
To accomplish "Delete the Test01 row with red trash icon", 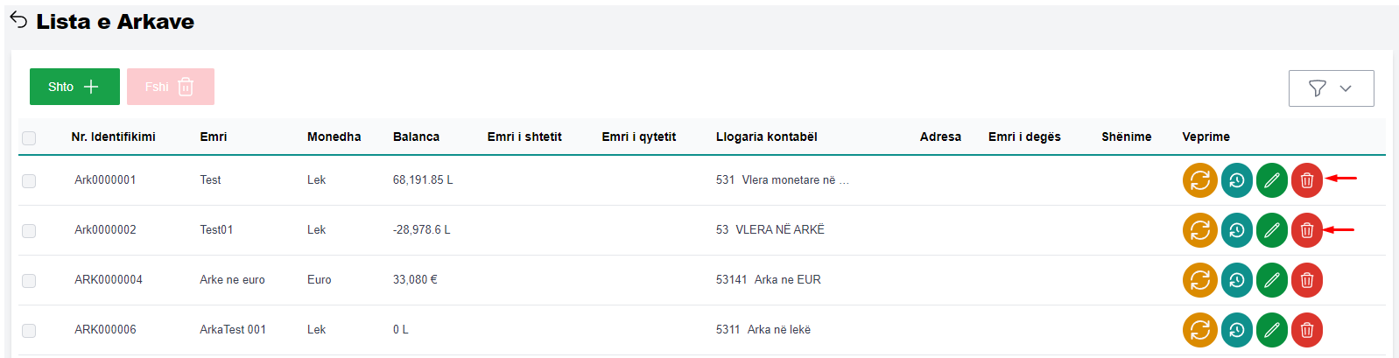I will point(1306,230).
